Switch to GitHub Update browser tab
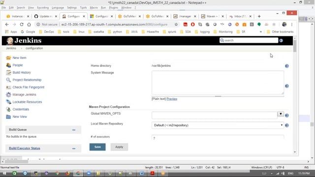This screenshot has height=177, width=315. click(45, 16)
